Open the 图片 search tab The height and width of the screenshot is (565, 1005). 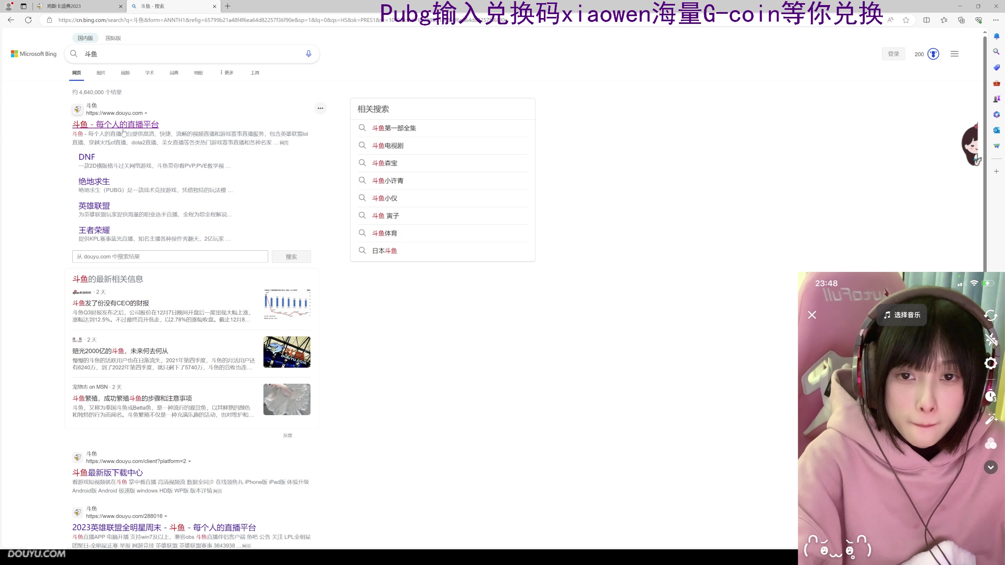click(101, 73)
